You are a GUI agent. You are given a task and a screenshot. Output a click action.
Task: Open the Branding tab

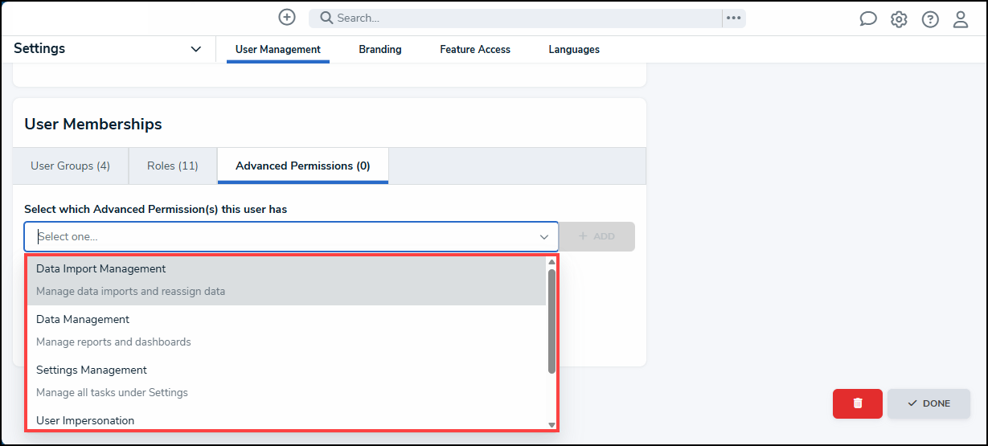click(x=380, y=50)
